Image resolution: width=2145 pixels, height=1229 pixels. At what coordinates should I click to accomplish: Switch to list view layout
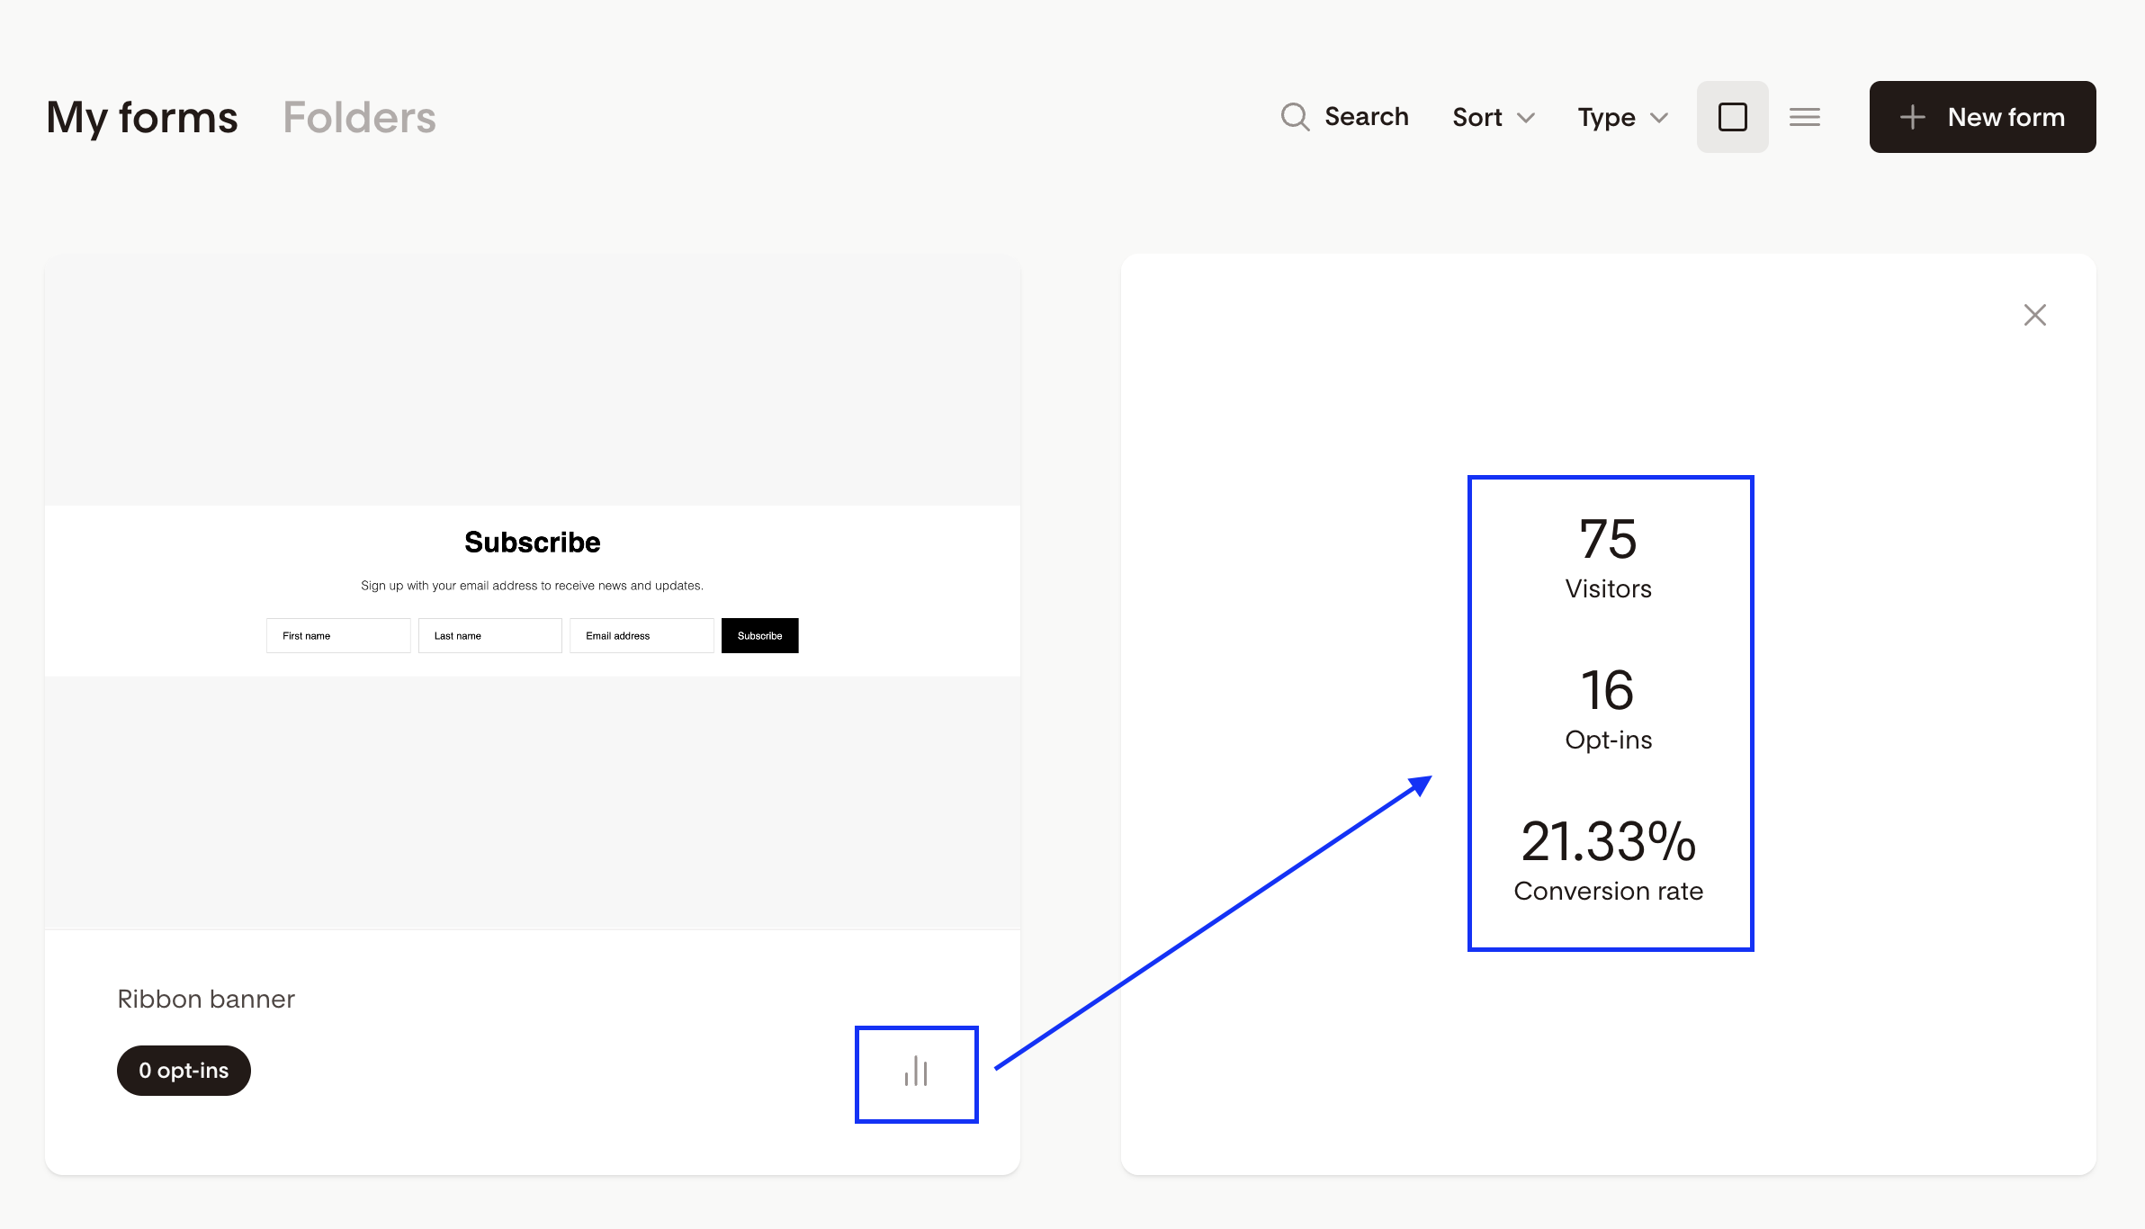1804,117
